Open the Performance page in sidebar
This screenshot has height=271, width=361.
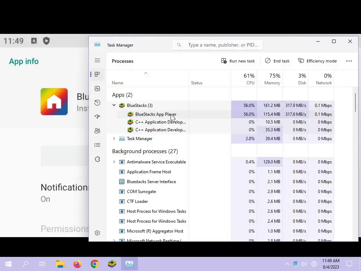(97, 89)
